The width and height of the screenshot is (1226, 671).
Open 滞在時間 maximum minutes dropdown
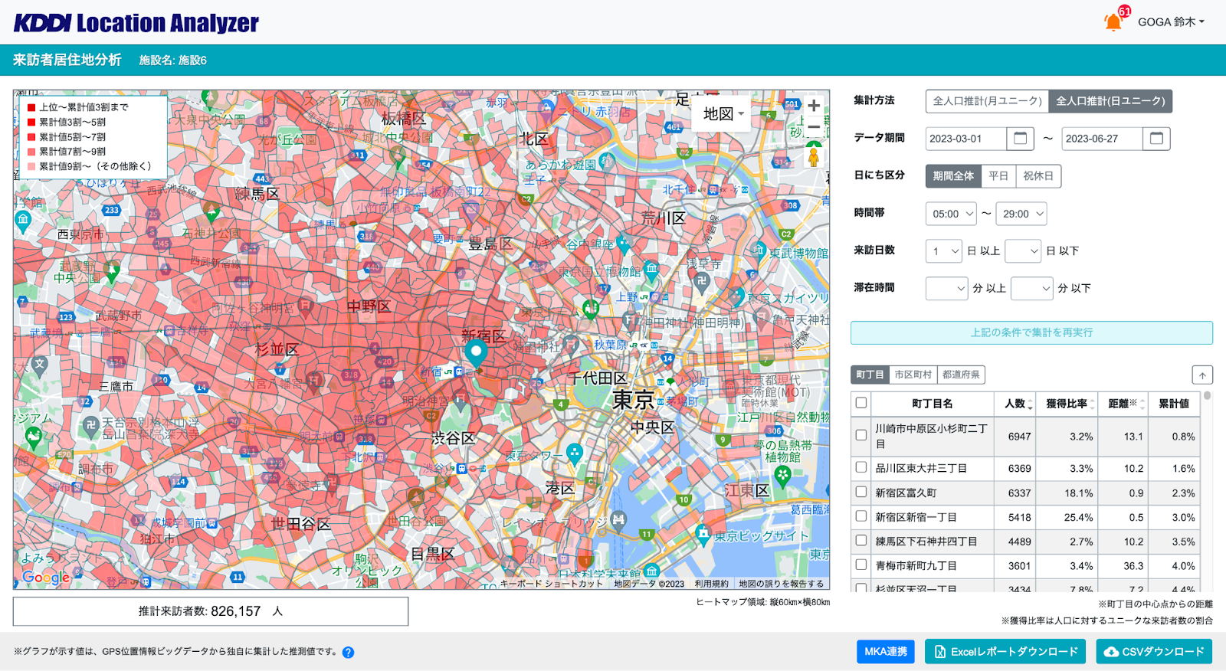click(1032, 288)
